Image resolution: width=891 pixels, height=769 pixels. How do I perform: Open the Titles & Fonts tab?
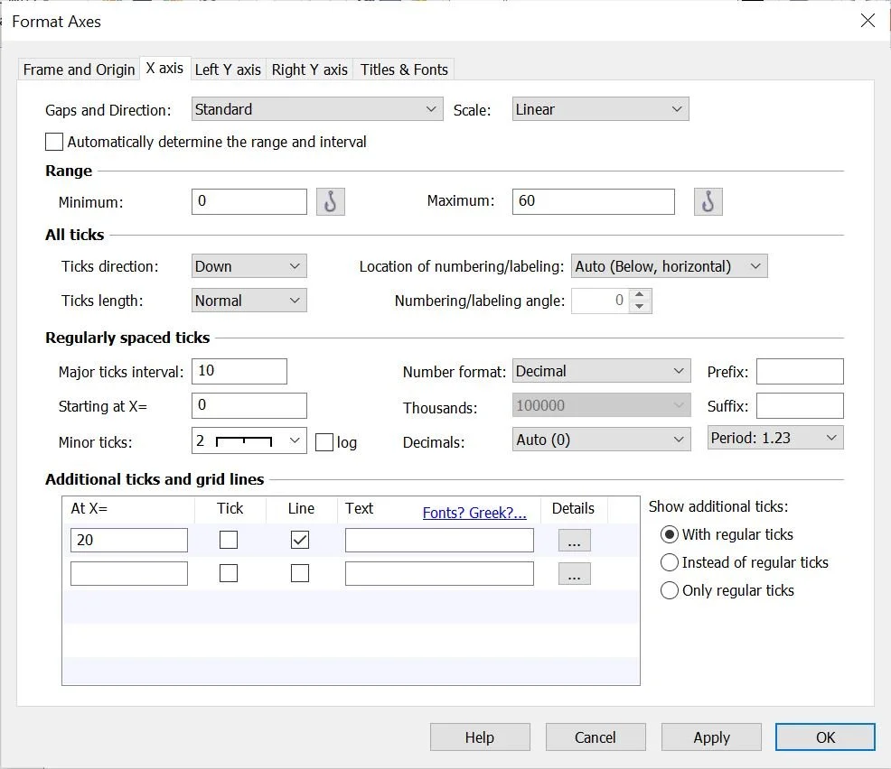pos(403,69)
